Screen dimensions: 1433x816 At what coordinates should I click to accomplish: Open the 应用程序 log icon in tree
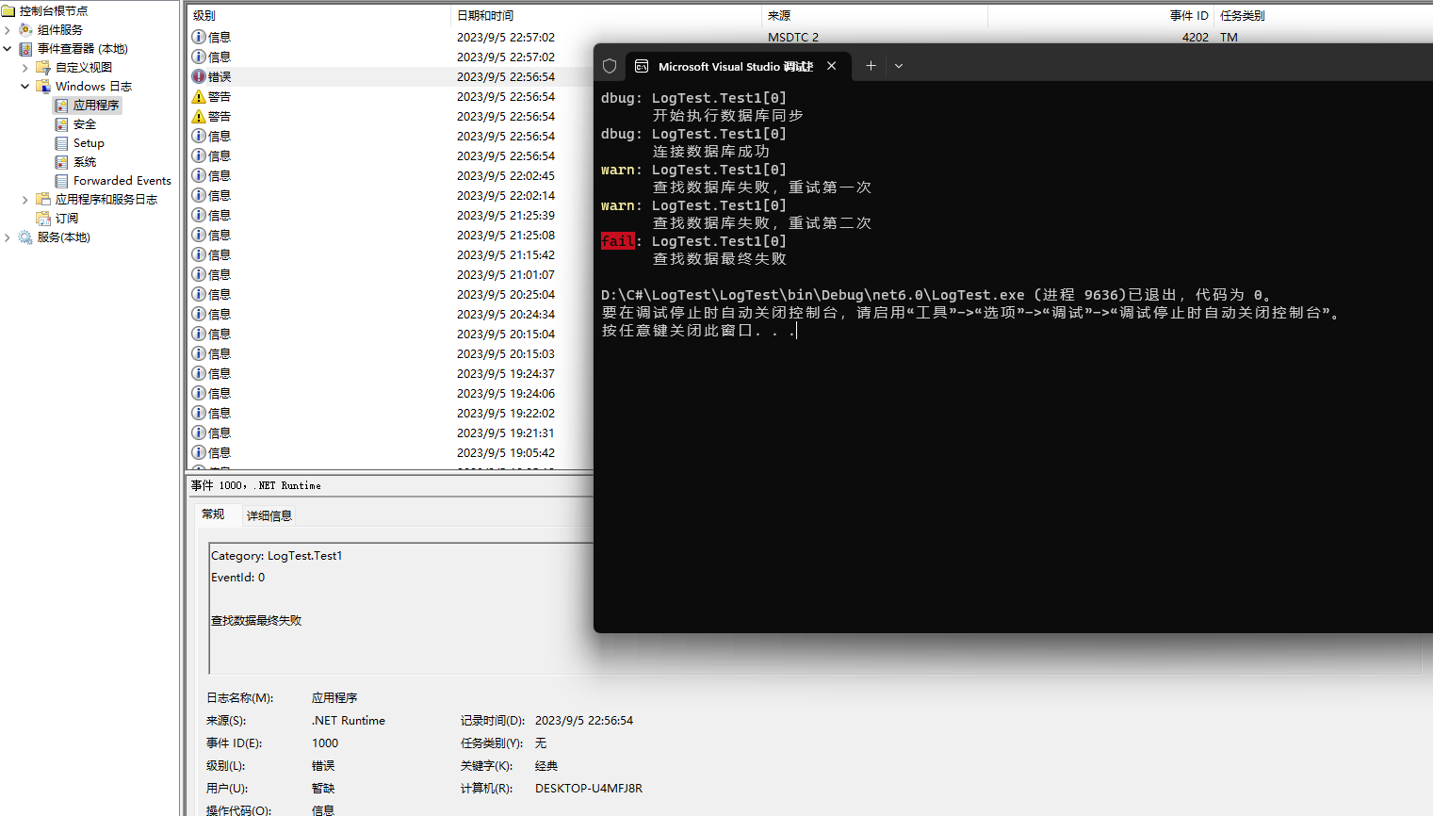click(x=61, y=106)
